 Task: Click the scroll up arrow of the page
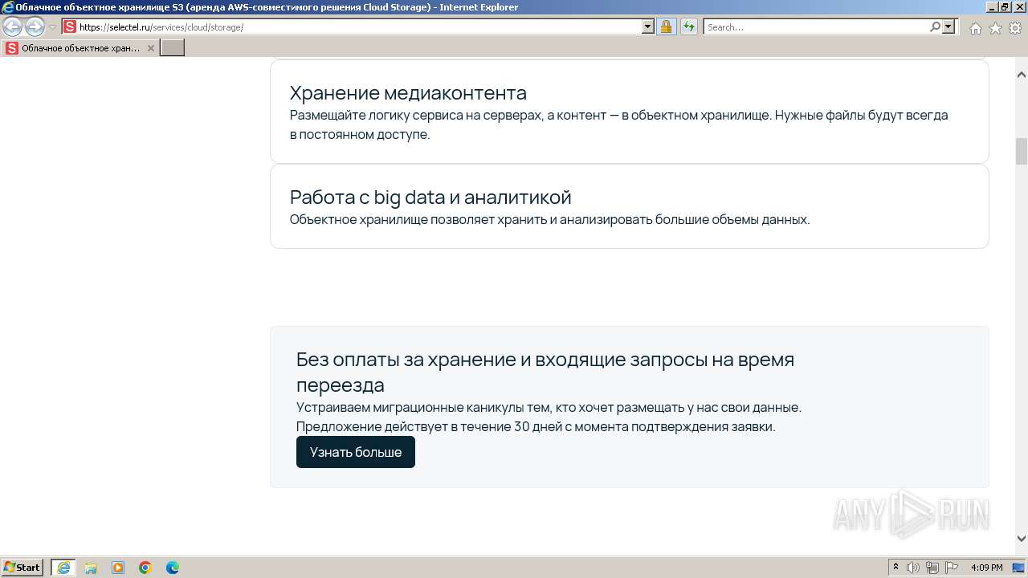(x=1022, y=75)
